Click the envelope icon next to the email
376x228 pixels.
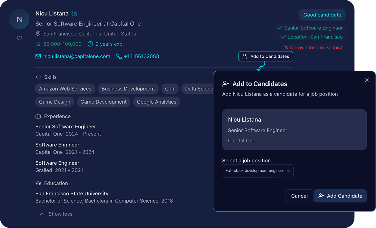click(x=38, y=56)
